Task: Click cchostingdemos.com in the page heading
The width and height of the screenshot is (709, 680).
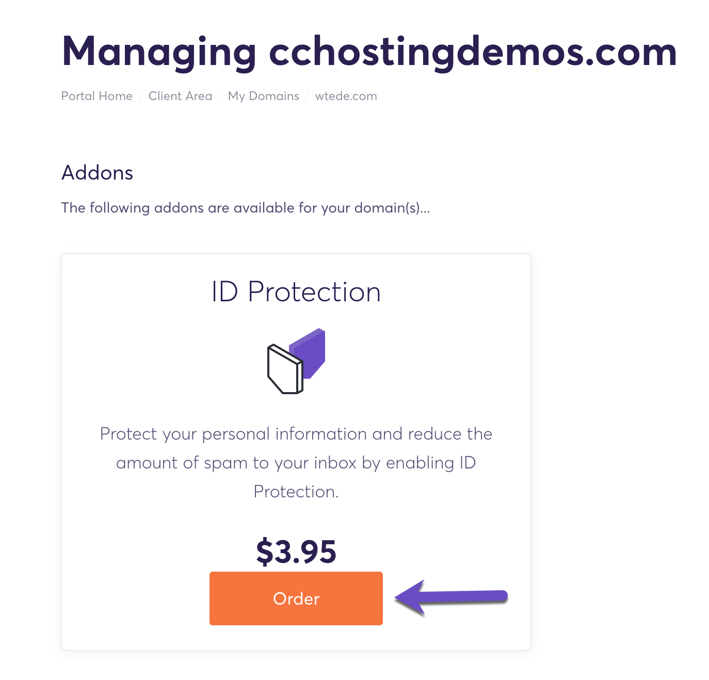Action: pyautogui.click(x=472, y=52)
